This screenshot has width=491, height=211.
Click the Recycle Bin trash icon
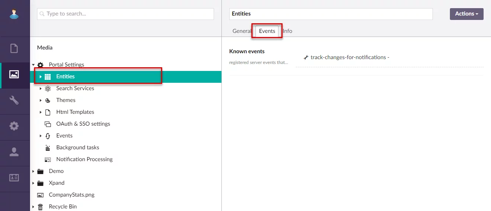click(x=40, y=207)
